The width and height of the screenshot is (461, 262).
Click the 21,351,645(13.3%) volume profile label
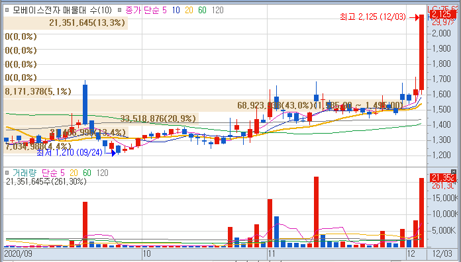point(87,22)
